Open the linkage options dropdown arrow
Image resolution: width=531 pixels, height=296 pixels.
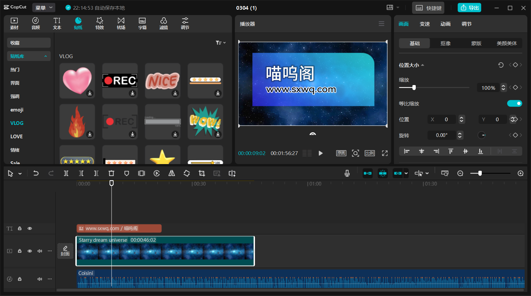tap(406, 173)
